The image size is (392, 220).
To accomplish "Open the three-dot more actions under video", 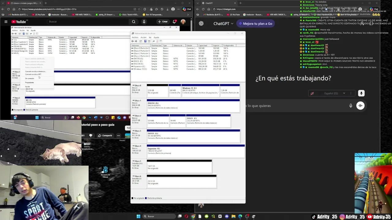I will coord(118,135).
